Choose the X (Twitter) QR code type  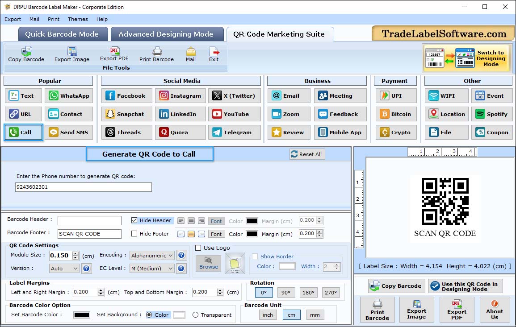tap(234, 95)
